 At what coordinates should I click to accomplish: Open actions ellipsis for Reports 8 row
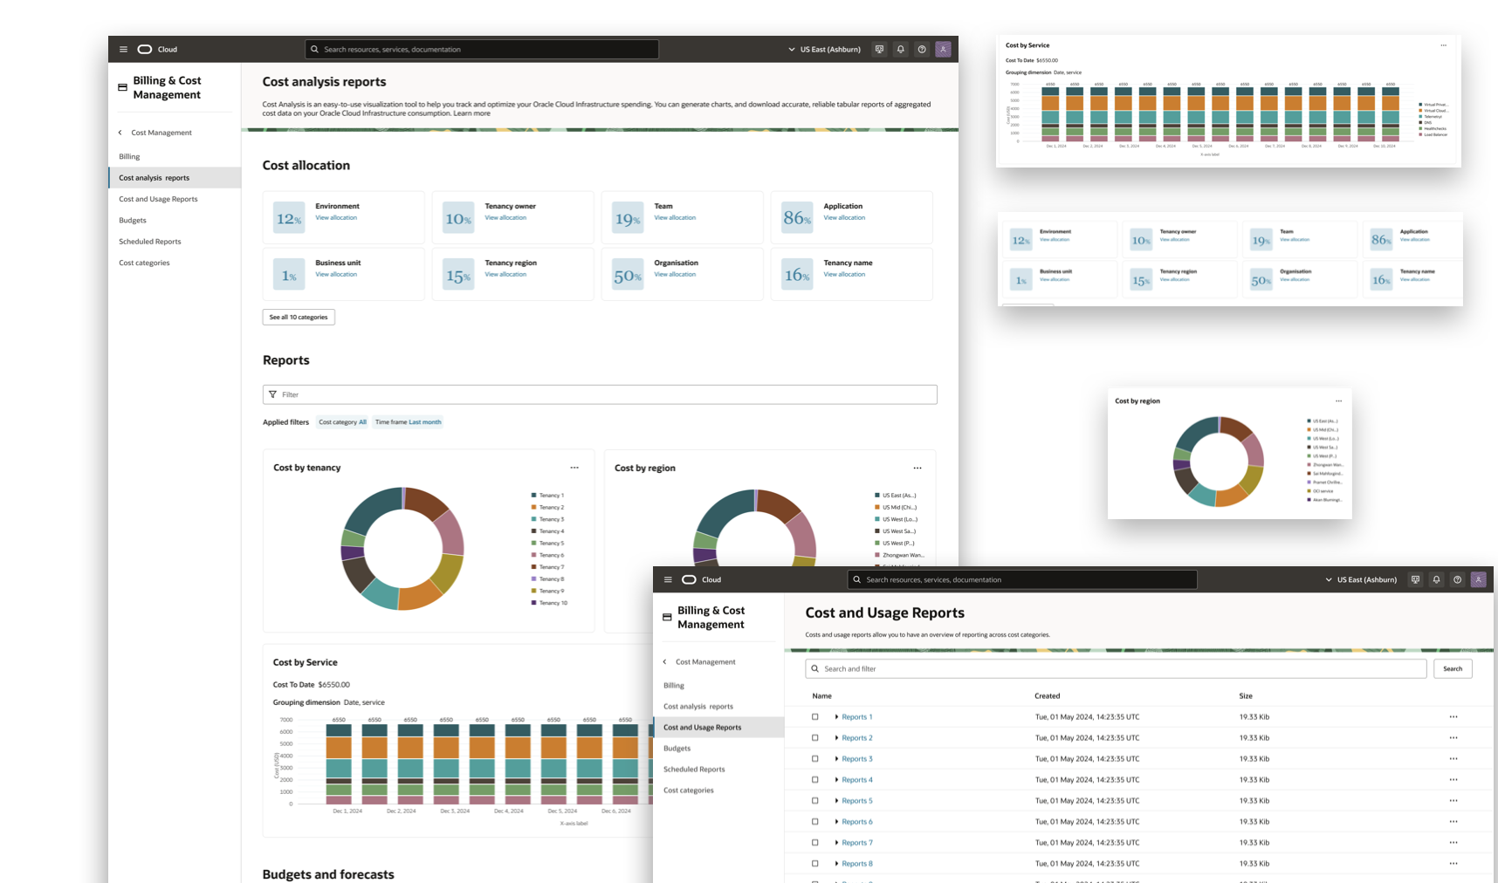(x=1453, y=863)
